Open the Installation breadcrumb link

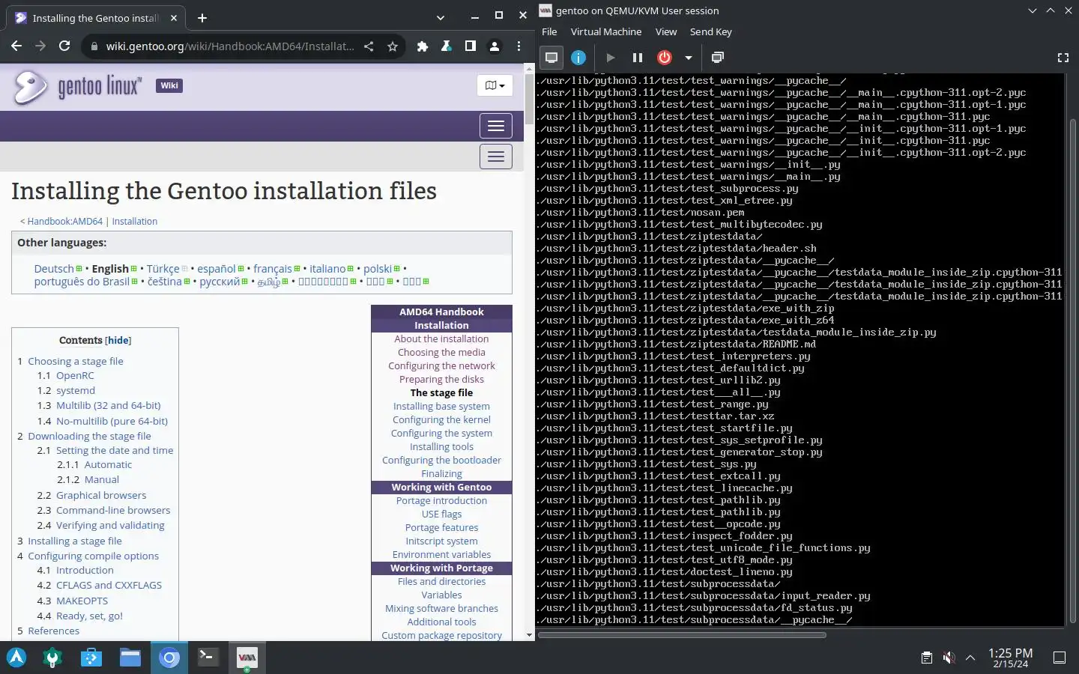pos(135,222)
